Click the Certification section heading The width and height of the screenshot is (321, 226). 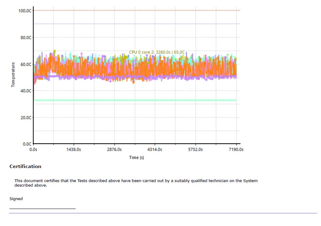25,166
